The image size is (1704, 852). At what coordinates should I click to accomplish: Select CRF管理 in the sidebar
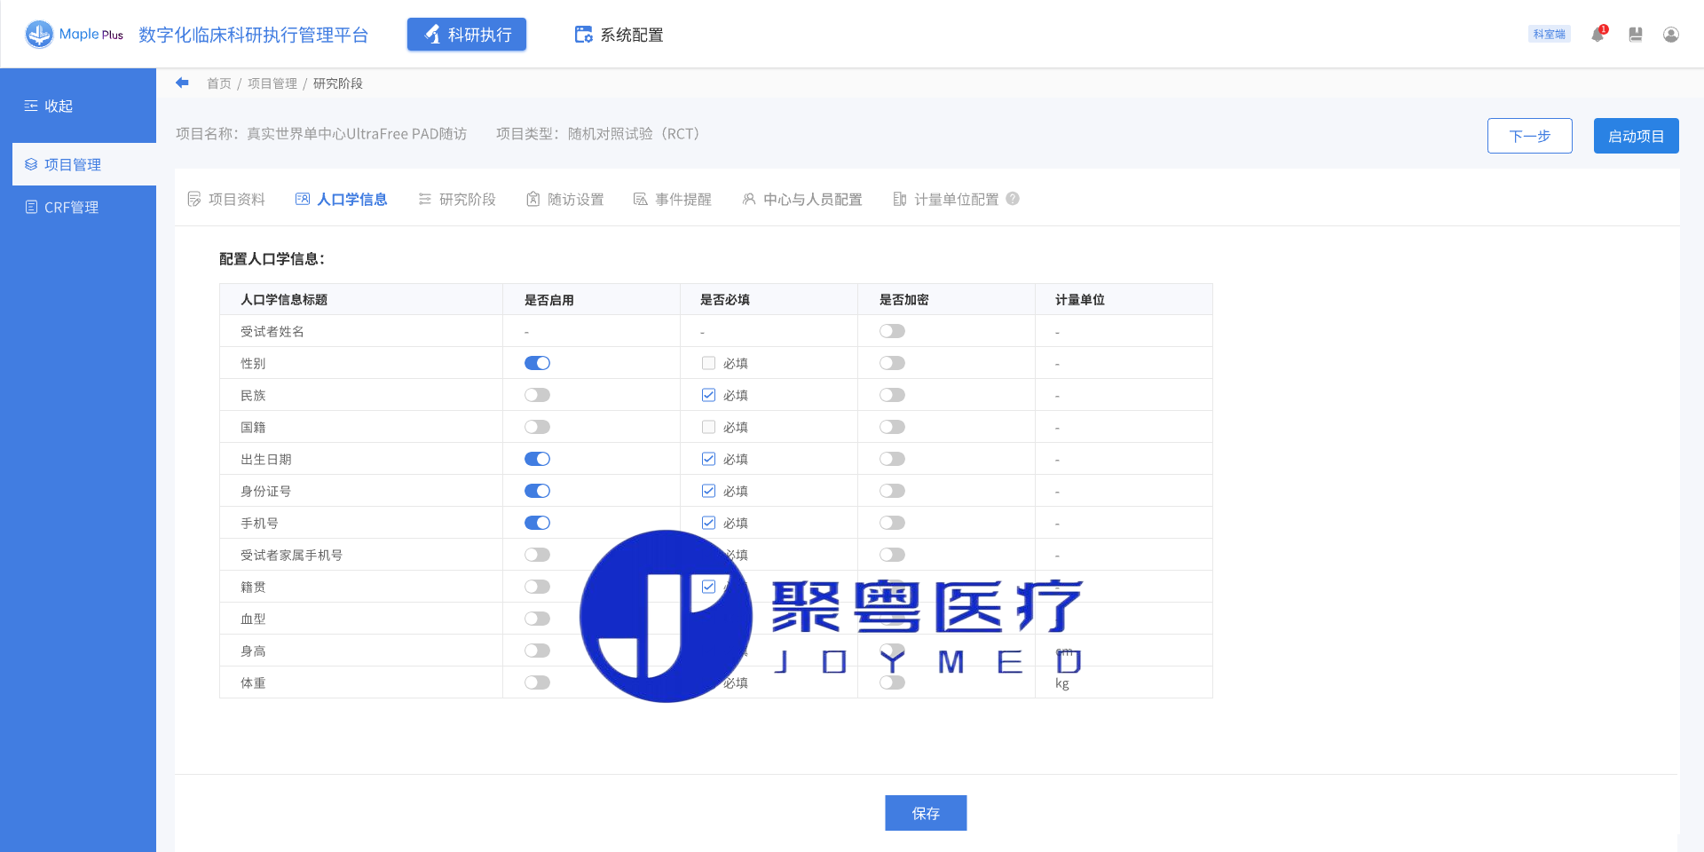[71, 207]
